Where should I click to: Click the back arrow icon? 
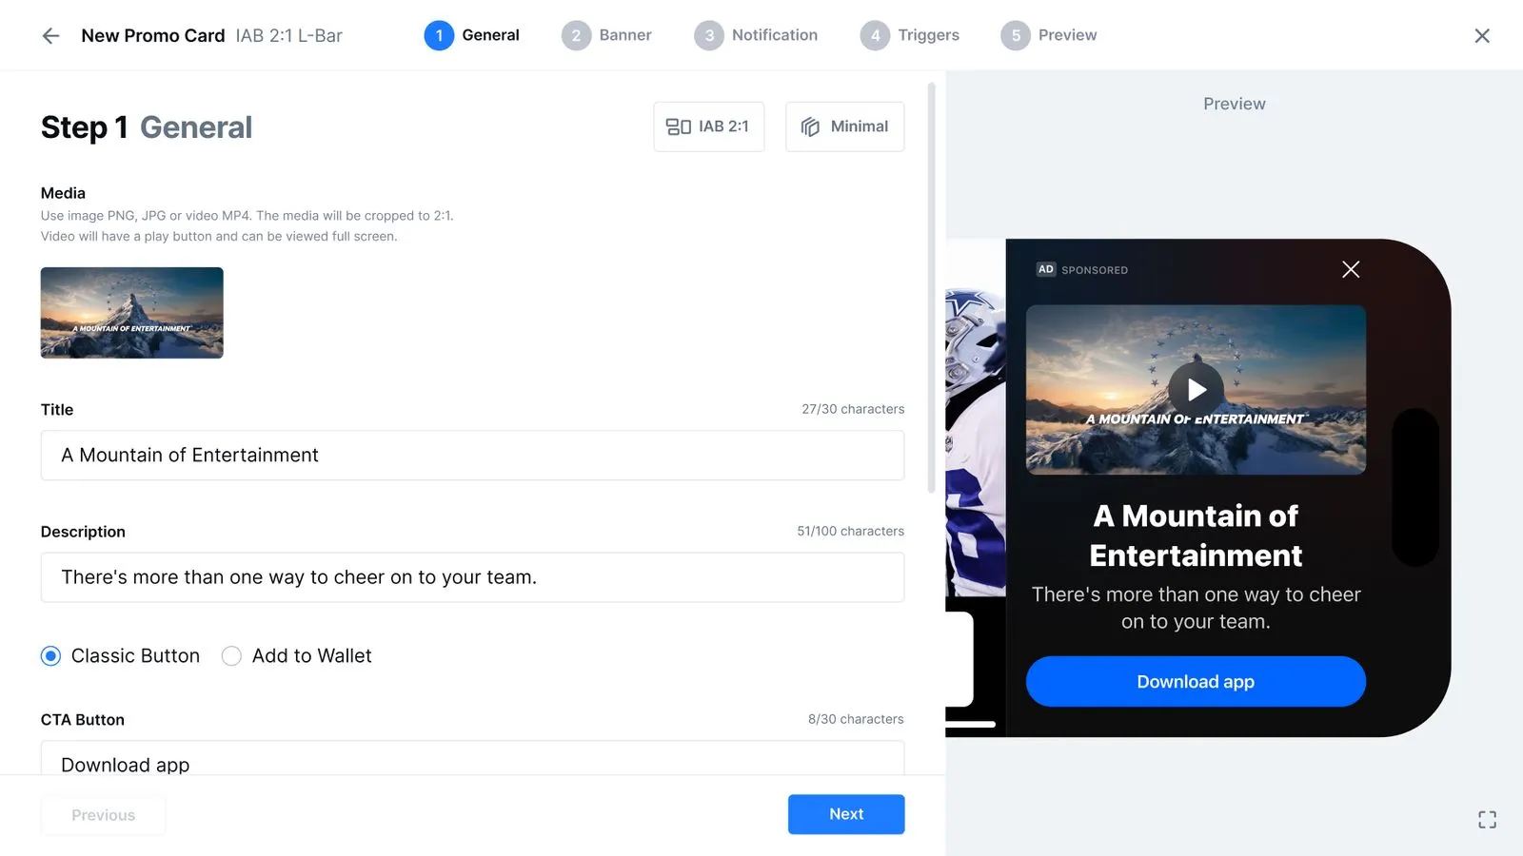coord(50,36)
